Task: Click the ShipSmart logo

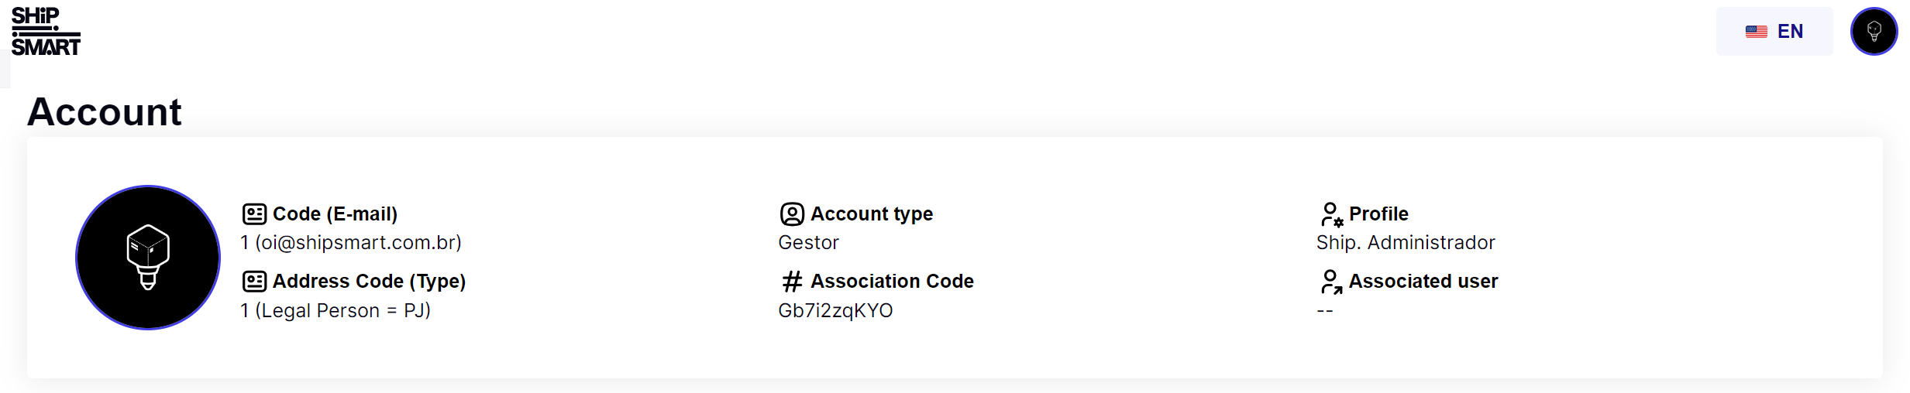Action: (46, 32)
